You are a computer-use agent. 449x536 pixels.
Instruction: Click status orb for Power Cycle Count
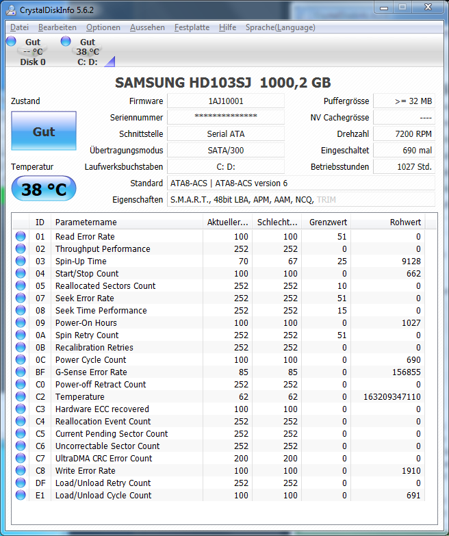click(x=21, y=359)
